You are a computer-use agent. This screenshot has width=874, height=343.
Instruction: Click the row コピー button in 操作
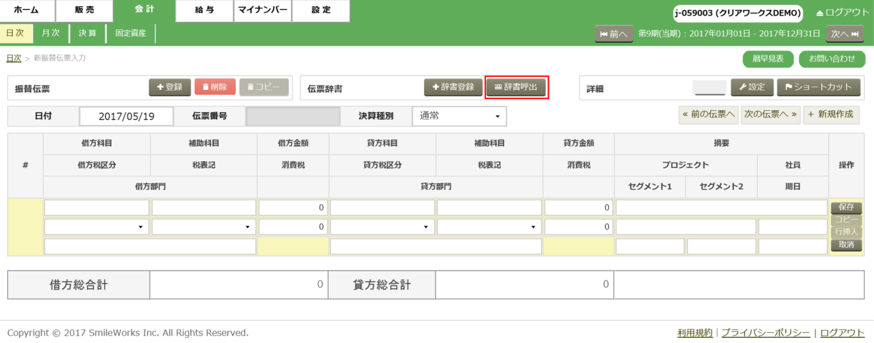tap(847, 220)
